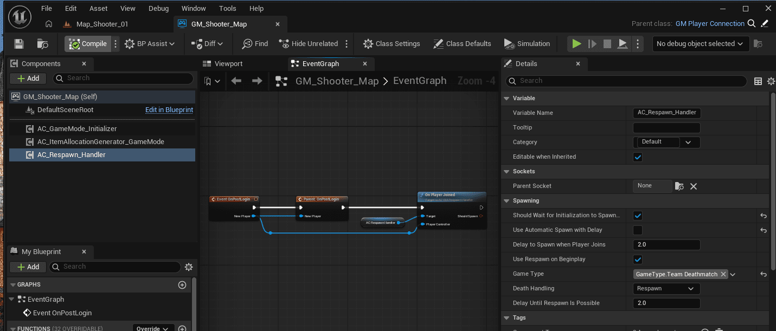
Task: Click the Components search field
Action: coord(123,78)
